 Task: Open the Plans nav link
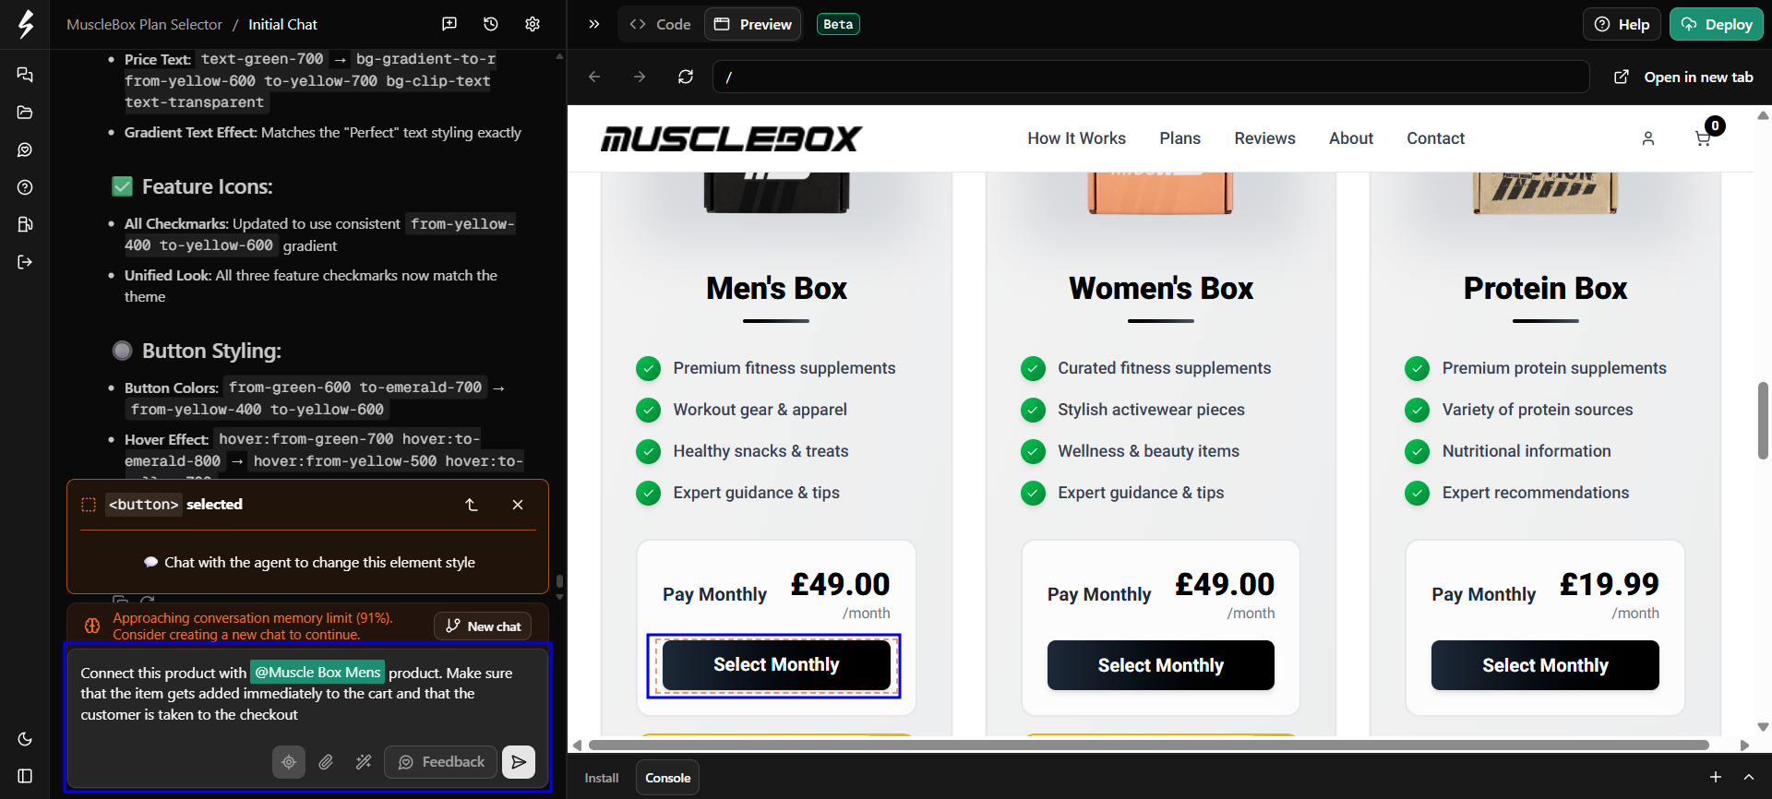point(1179,138)
